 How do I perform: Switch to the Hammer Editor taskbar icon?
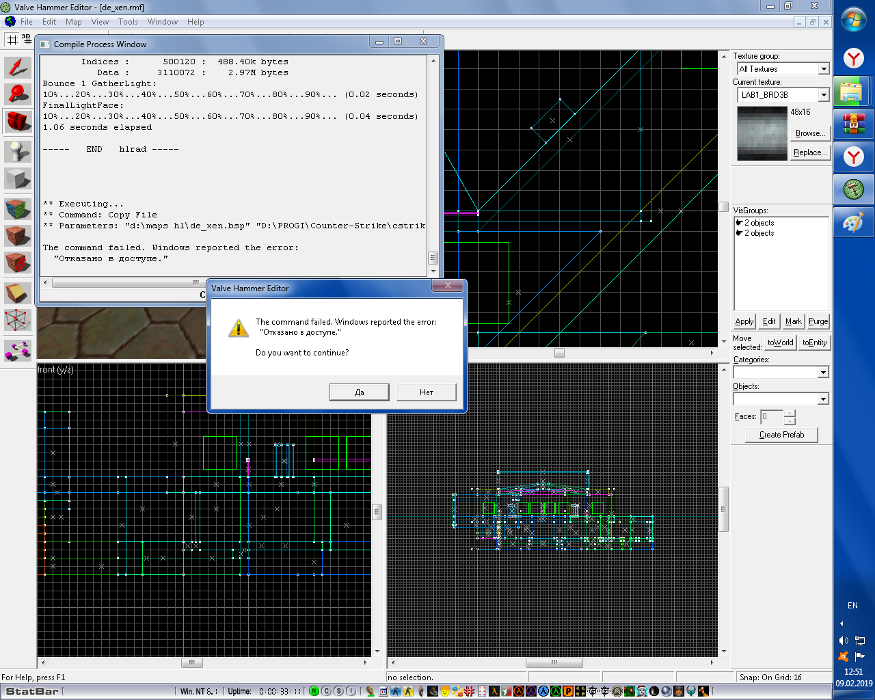[853, 189]
